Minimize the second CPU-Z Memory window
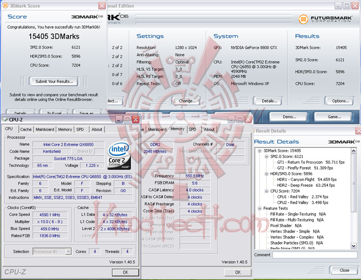 pos(231,119)
